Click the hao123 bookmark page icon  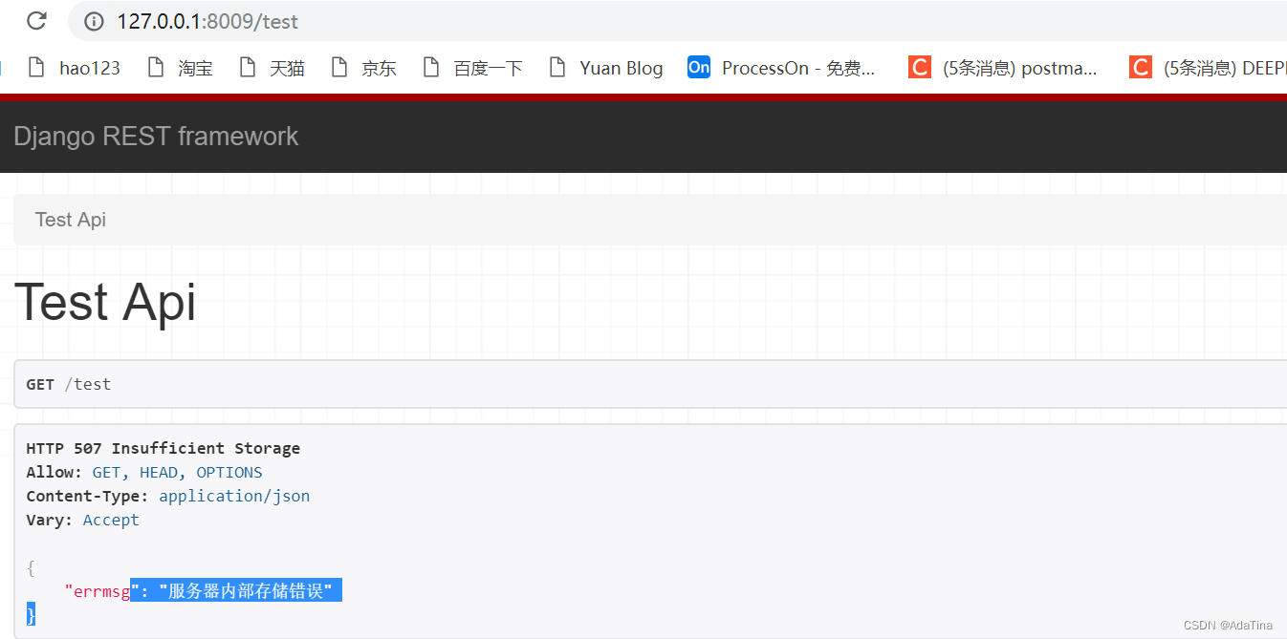36,67
